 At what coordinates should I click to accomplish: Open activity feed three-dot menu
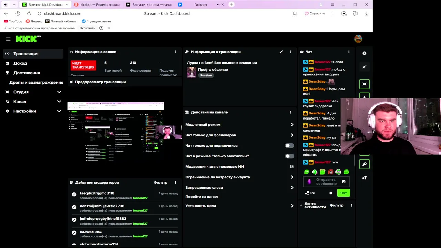coord(351,205)
